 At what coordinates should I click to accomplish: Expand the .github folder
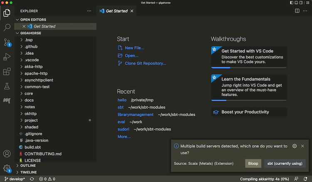tap(55, 46)
